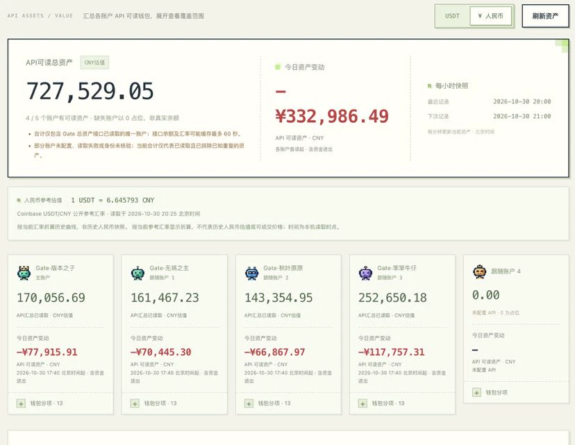Click the daily change value ¥332,986.49
Image resolution: width=575 pixels, height=445 pixels.
click(332, 116)
